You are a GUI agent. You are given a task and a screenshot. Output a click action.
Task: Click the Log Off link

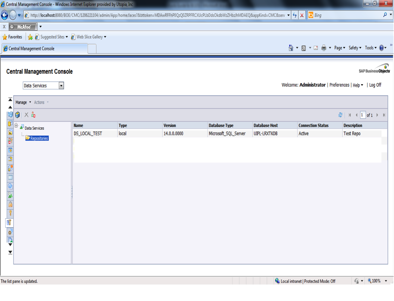[x=375, y=85]
